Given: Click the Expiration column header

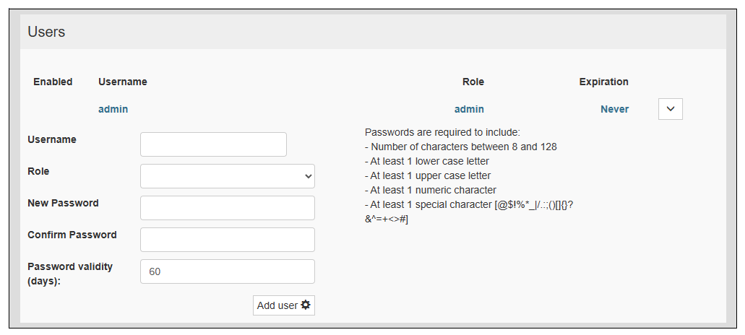Looking at the screenshot, I should [603, 82].
